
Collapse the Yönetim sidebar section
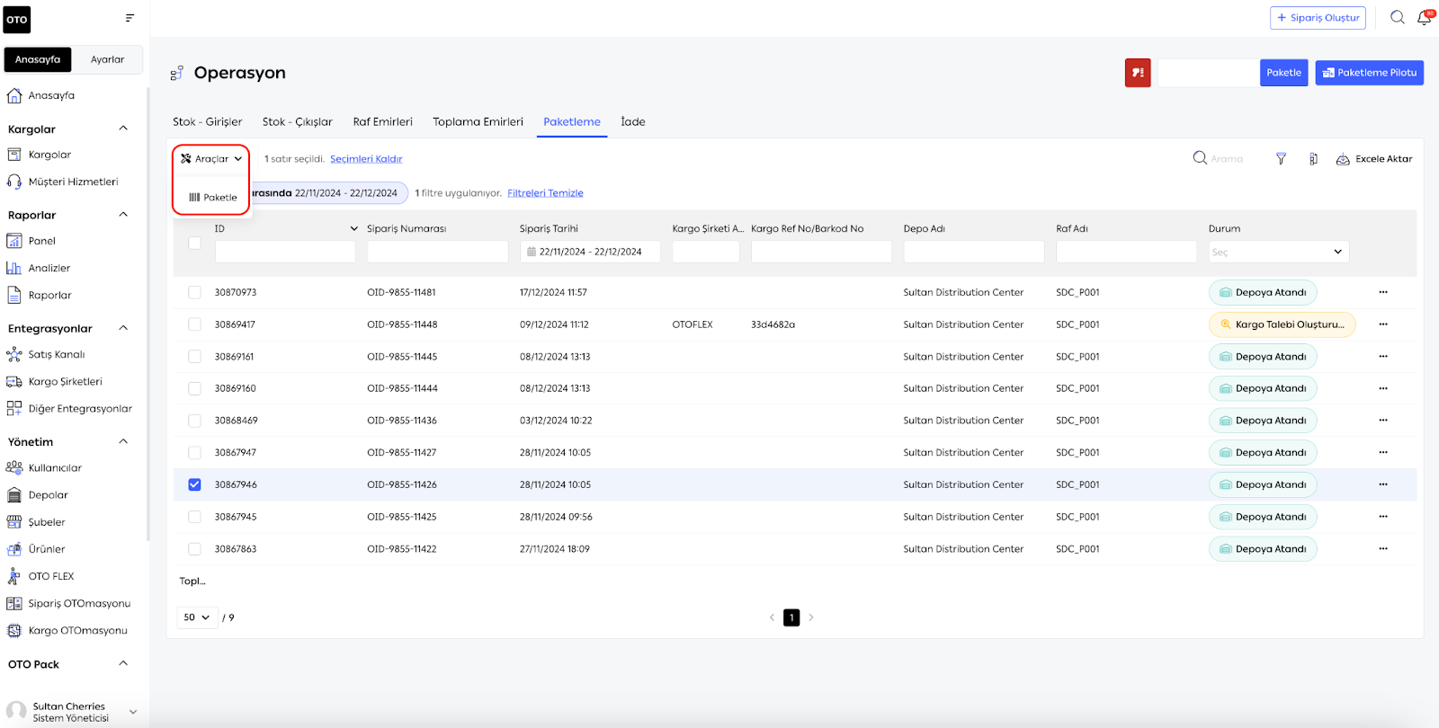click(123, 441)
